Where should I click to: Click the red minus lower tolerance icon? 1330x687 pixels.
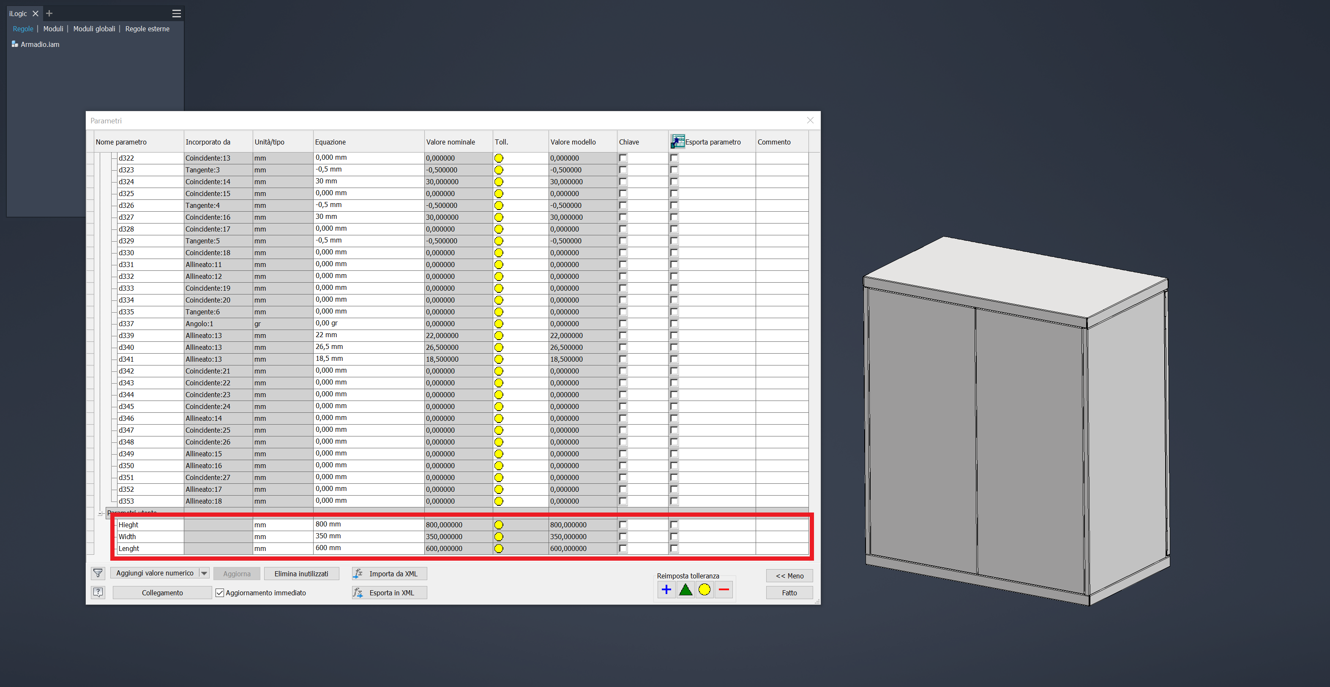[724, 590]
